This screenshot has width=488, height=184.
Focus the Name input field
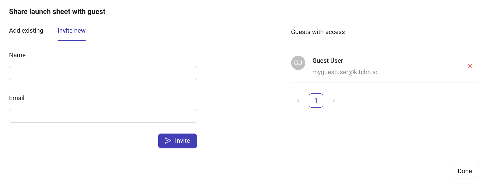click(103, 73)
